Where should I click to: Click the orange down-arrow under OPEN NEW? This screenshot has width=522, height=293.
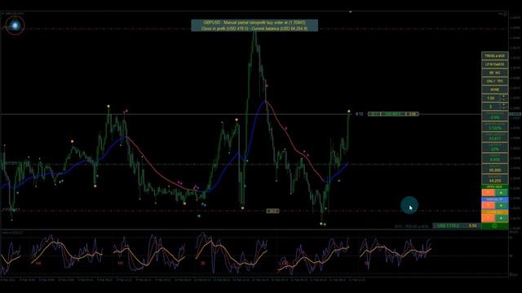tap(488, 193)
